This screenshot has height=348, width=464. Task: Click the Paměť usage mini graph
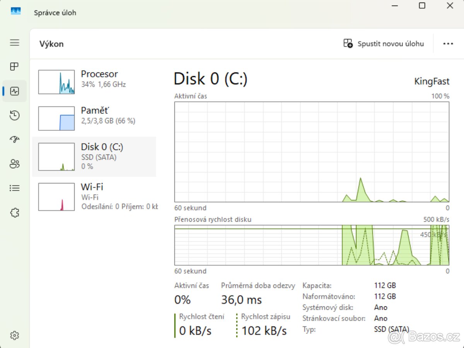[x=56, y=118]
